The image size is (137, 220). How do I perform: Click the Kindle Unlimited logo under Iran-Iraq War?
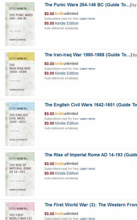[66, 64]
